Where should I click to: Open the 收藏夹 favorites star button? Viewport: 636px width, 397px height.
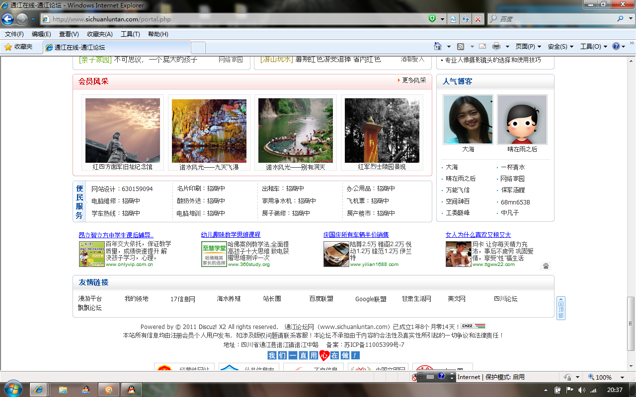[19, 47]
